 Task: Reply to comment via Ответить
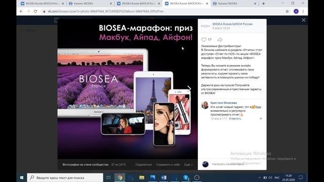pos(235,119)
